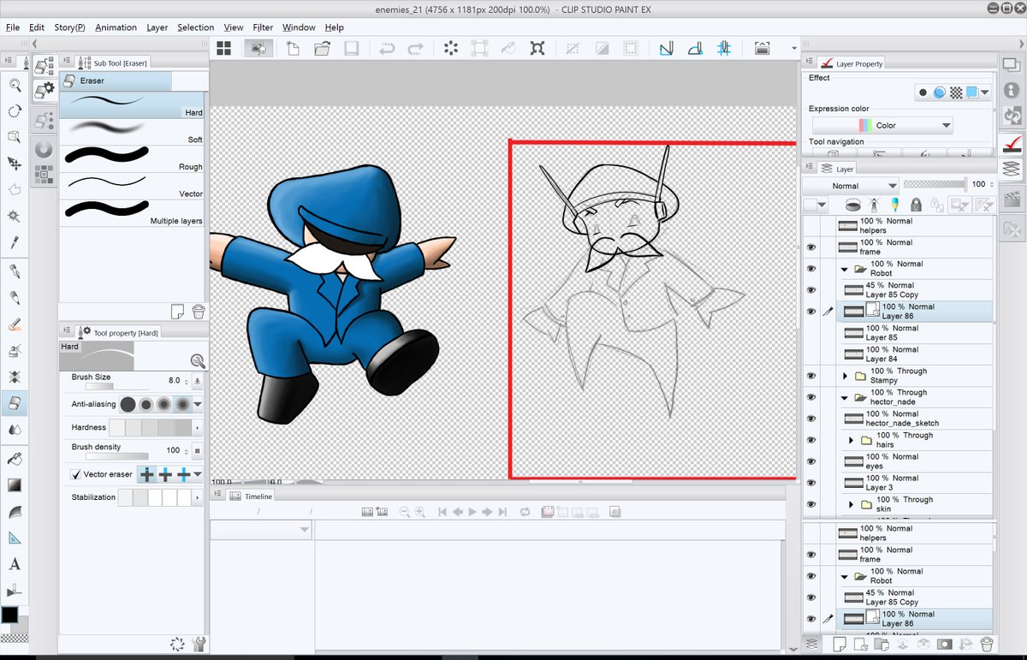Image resolution: width=1027 pixels, height=660 pixels.
Task: Click the Redo arrow icon
Action: 415,49
